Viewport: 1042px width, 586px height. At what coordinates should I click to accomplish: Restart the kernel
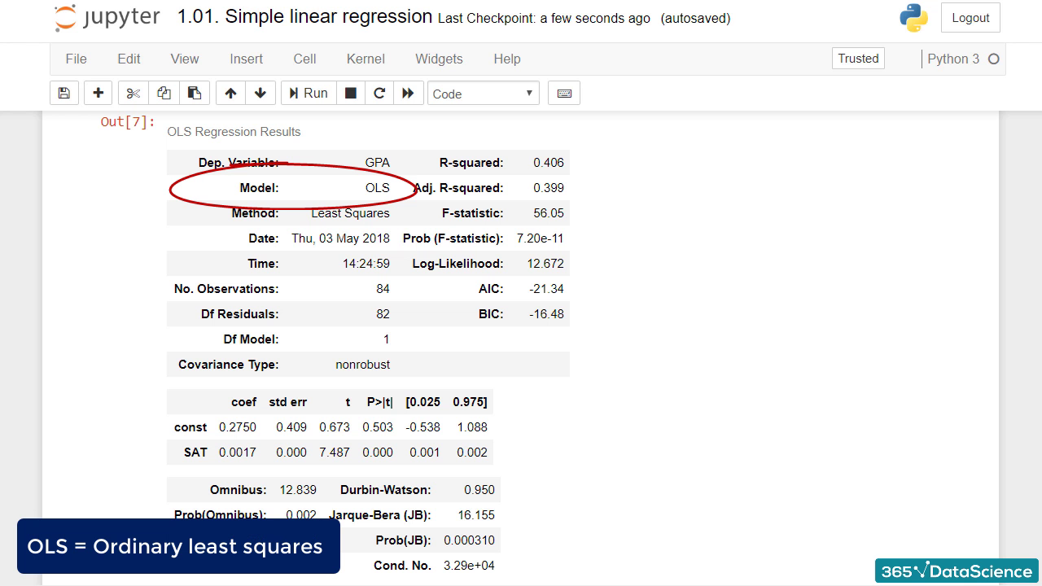click(x=379, y=93)
